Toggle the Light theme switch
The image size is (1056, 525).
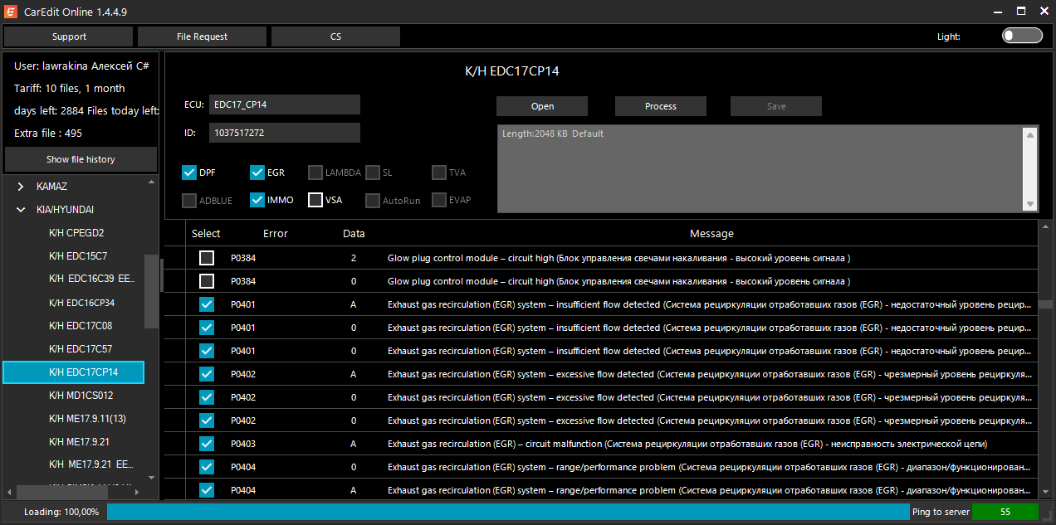pos(1022,36)
